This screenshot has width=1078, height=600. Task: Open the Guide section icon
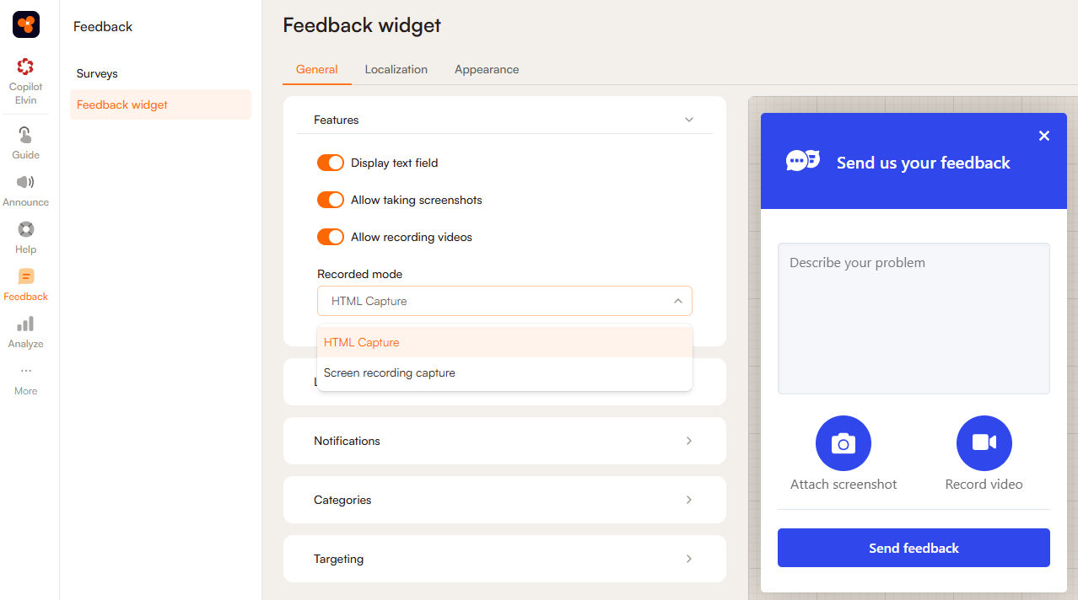click(25, 136)
